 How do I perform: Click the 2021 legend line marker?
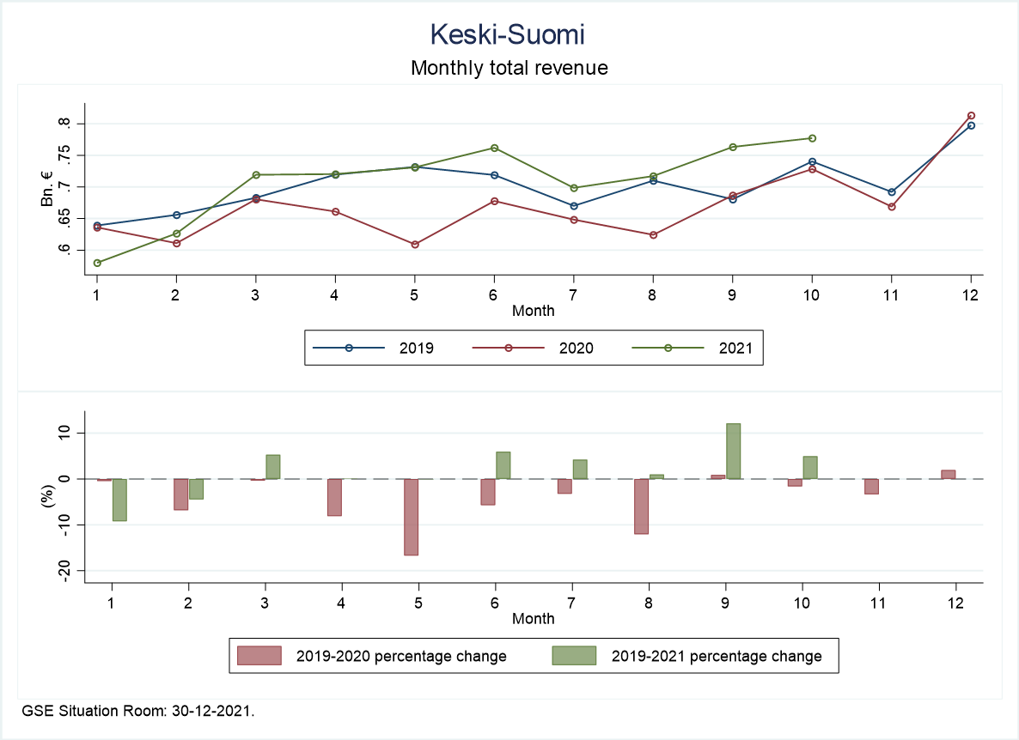(668, 348)
